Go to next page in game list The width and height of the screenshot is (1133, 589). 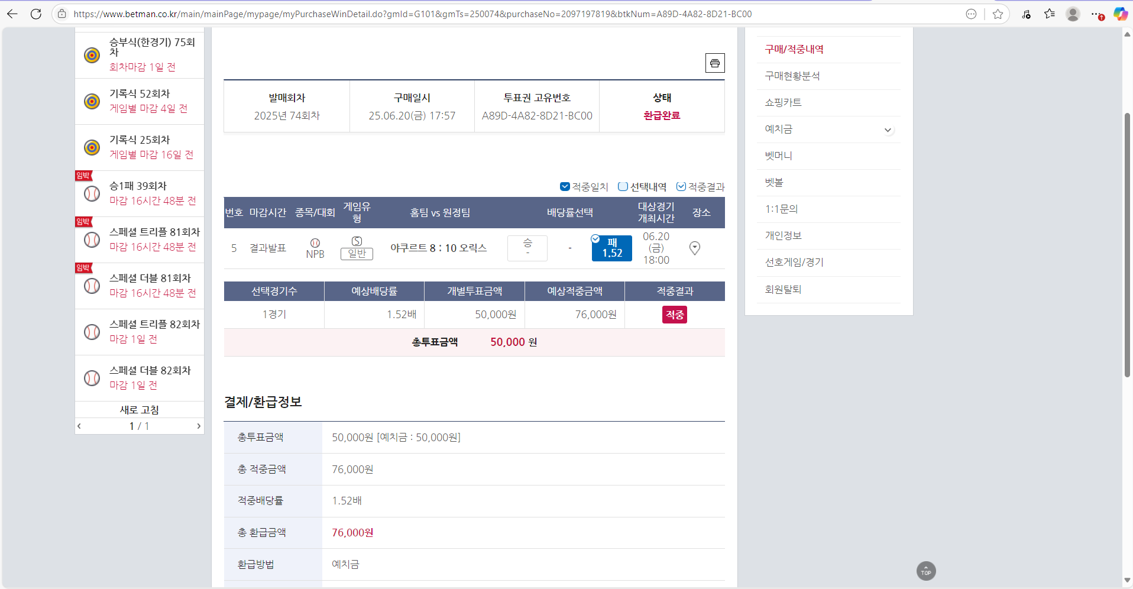coord(199,426)
